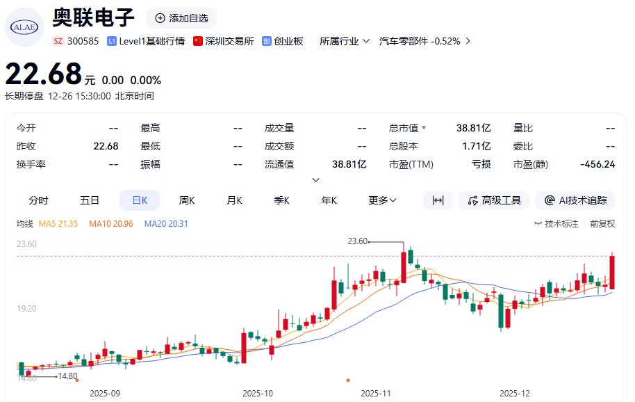Toggle the chart width fit icon

click(x=438, y=200)
